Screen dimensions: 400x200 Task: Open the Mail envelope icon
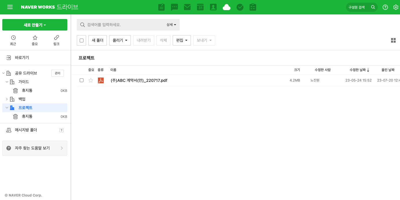coord(187,7)
